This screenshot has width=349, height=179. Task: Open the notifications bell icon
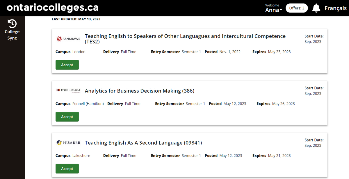(x=316, y=8)
